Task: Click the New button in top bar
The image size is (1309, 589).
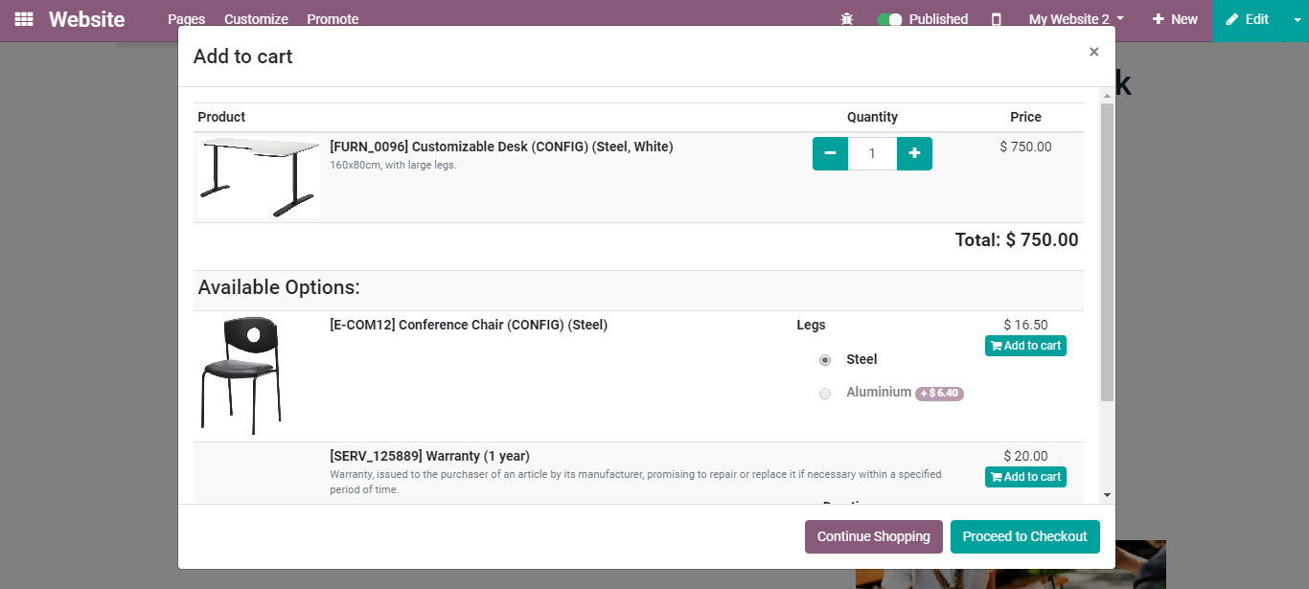Action: tap(1175, 19)
